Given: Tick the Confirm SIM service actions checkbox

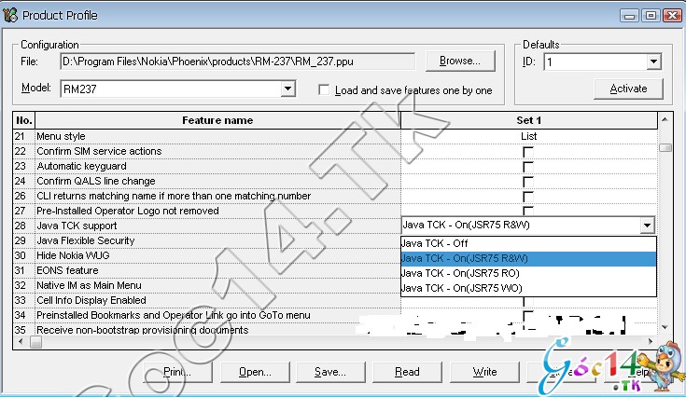Looking at the screenshot, I should click(528, 152).
